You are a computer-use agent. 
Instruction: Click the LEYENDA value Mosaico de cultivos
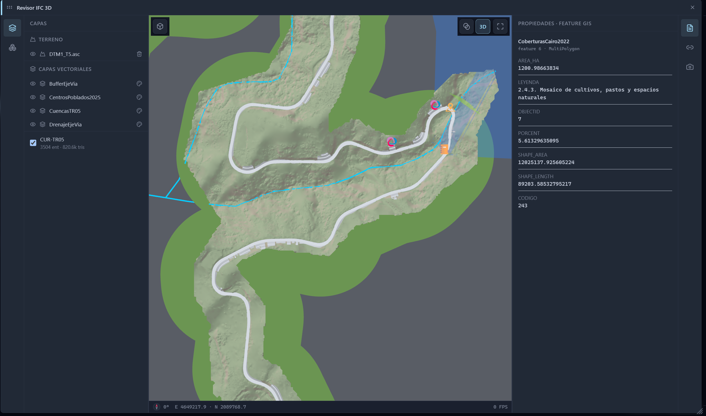[588, 94]
